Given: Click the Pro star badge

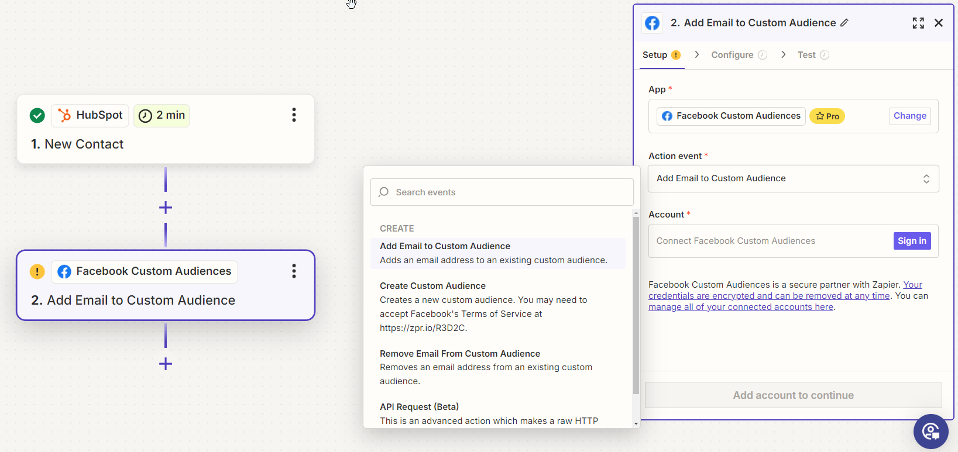Looking at the screenshot, I should [x=827, y=116].
